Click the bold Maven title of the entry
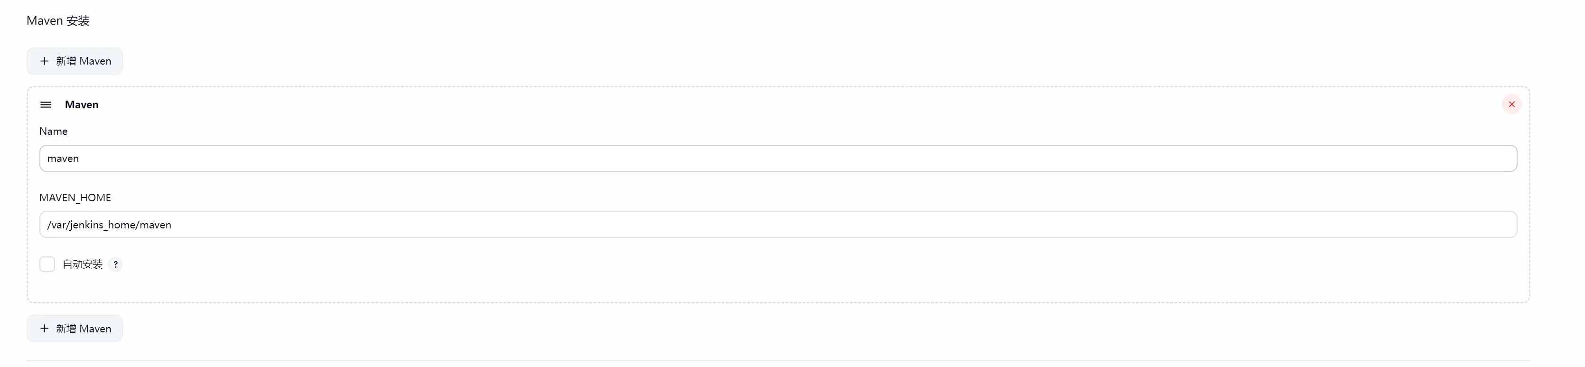Viewport: 1585px width, 367px height. tap(82, 104)
